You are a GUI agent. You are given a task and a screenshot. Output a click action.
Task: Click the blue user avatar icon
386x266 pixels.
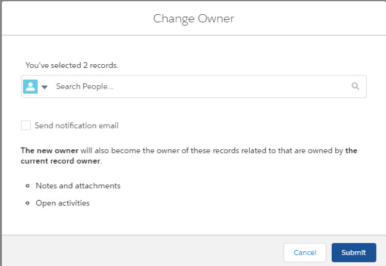pyautogui.click(x=30, y=86)
